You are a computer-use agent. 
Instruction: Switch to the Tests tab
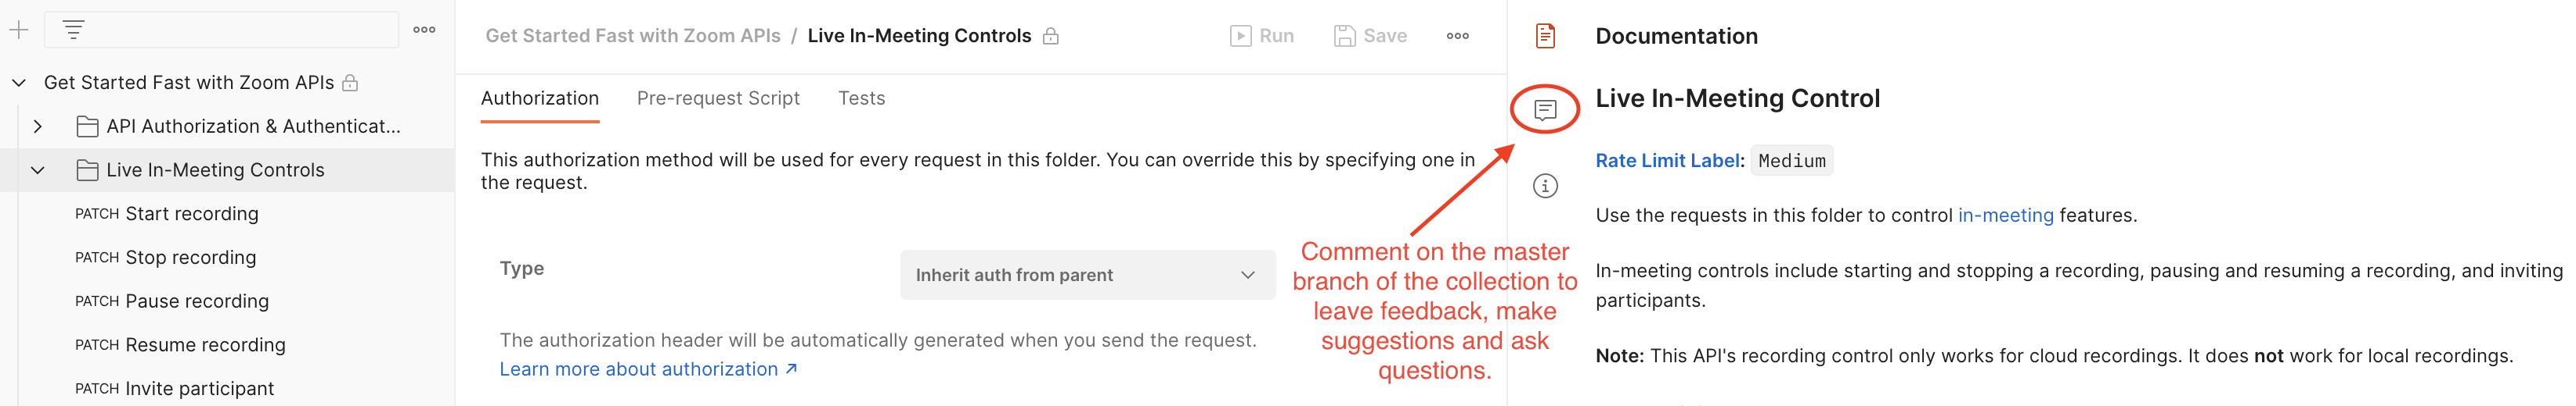pyautogui.click(x=861, y=98)
